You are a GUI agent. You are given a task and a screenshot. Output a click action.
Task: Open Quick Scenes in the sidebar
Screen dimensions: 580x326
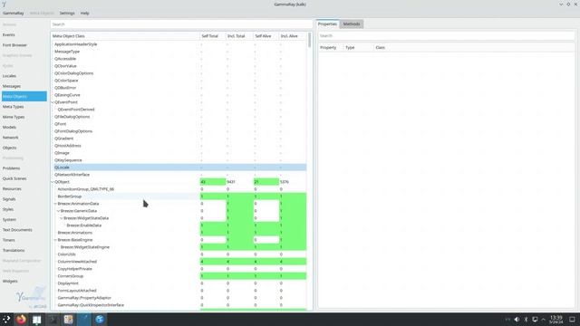tap(24, 178)
